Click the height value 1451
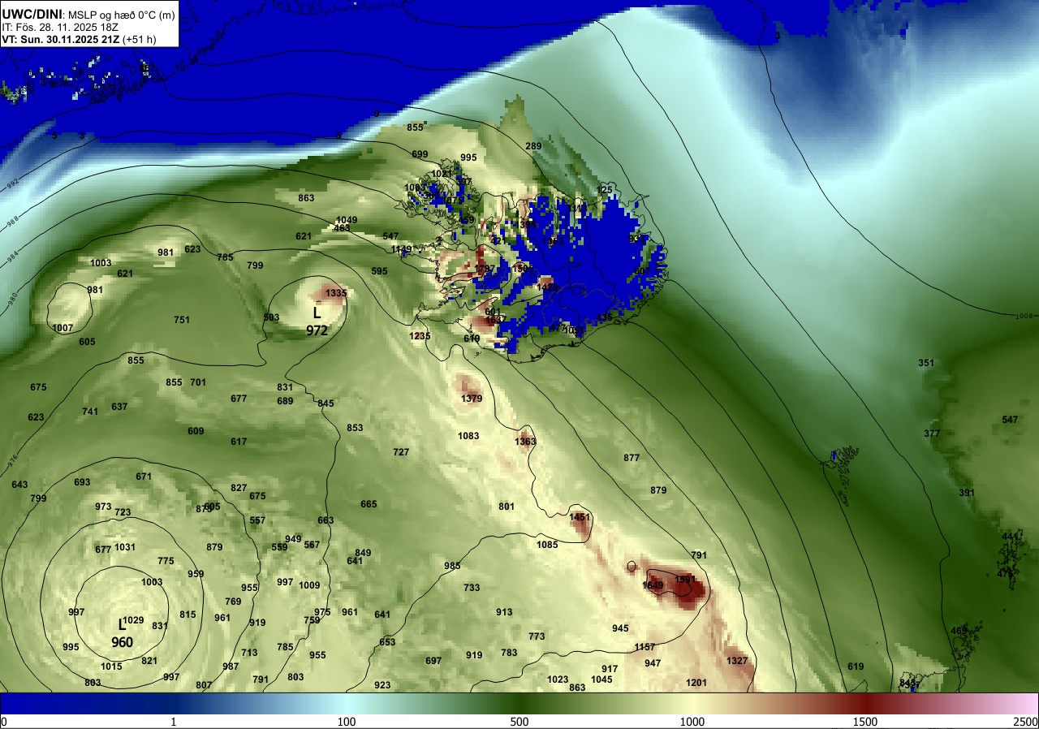The width and height of the screenshot is (1039, 729). coord(580,517)
